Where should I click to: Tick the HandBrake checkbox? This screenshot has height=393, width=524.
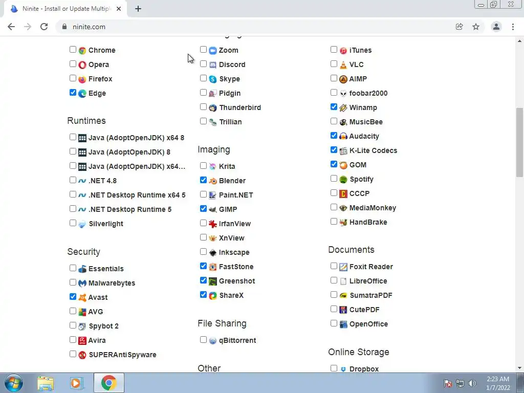pyautogui.click(x=334, y=222)
